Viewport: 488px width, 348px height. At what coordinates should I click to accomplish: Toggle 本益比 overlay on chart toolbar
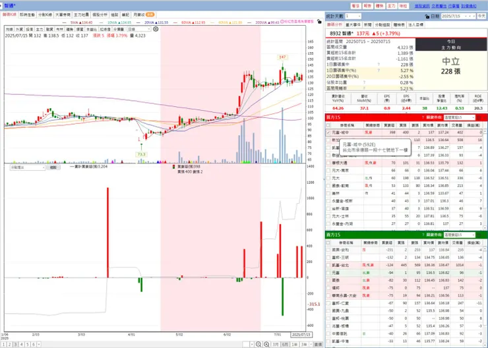pos(91,29)
